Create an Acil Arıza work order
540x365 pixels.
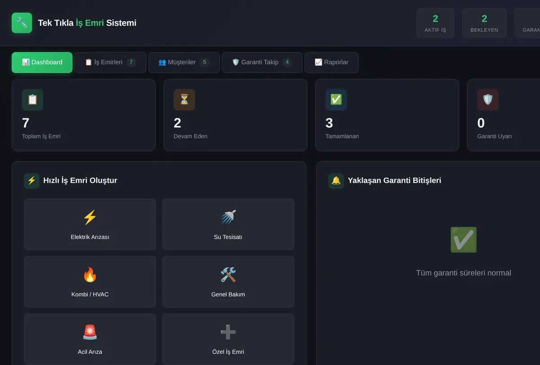90,339
